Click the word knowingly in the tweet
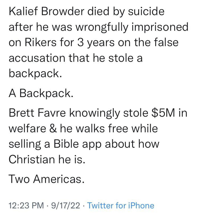Screen dimensions: 199x215 click(95, 113)
